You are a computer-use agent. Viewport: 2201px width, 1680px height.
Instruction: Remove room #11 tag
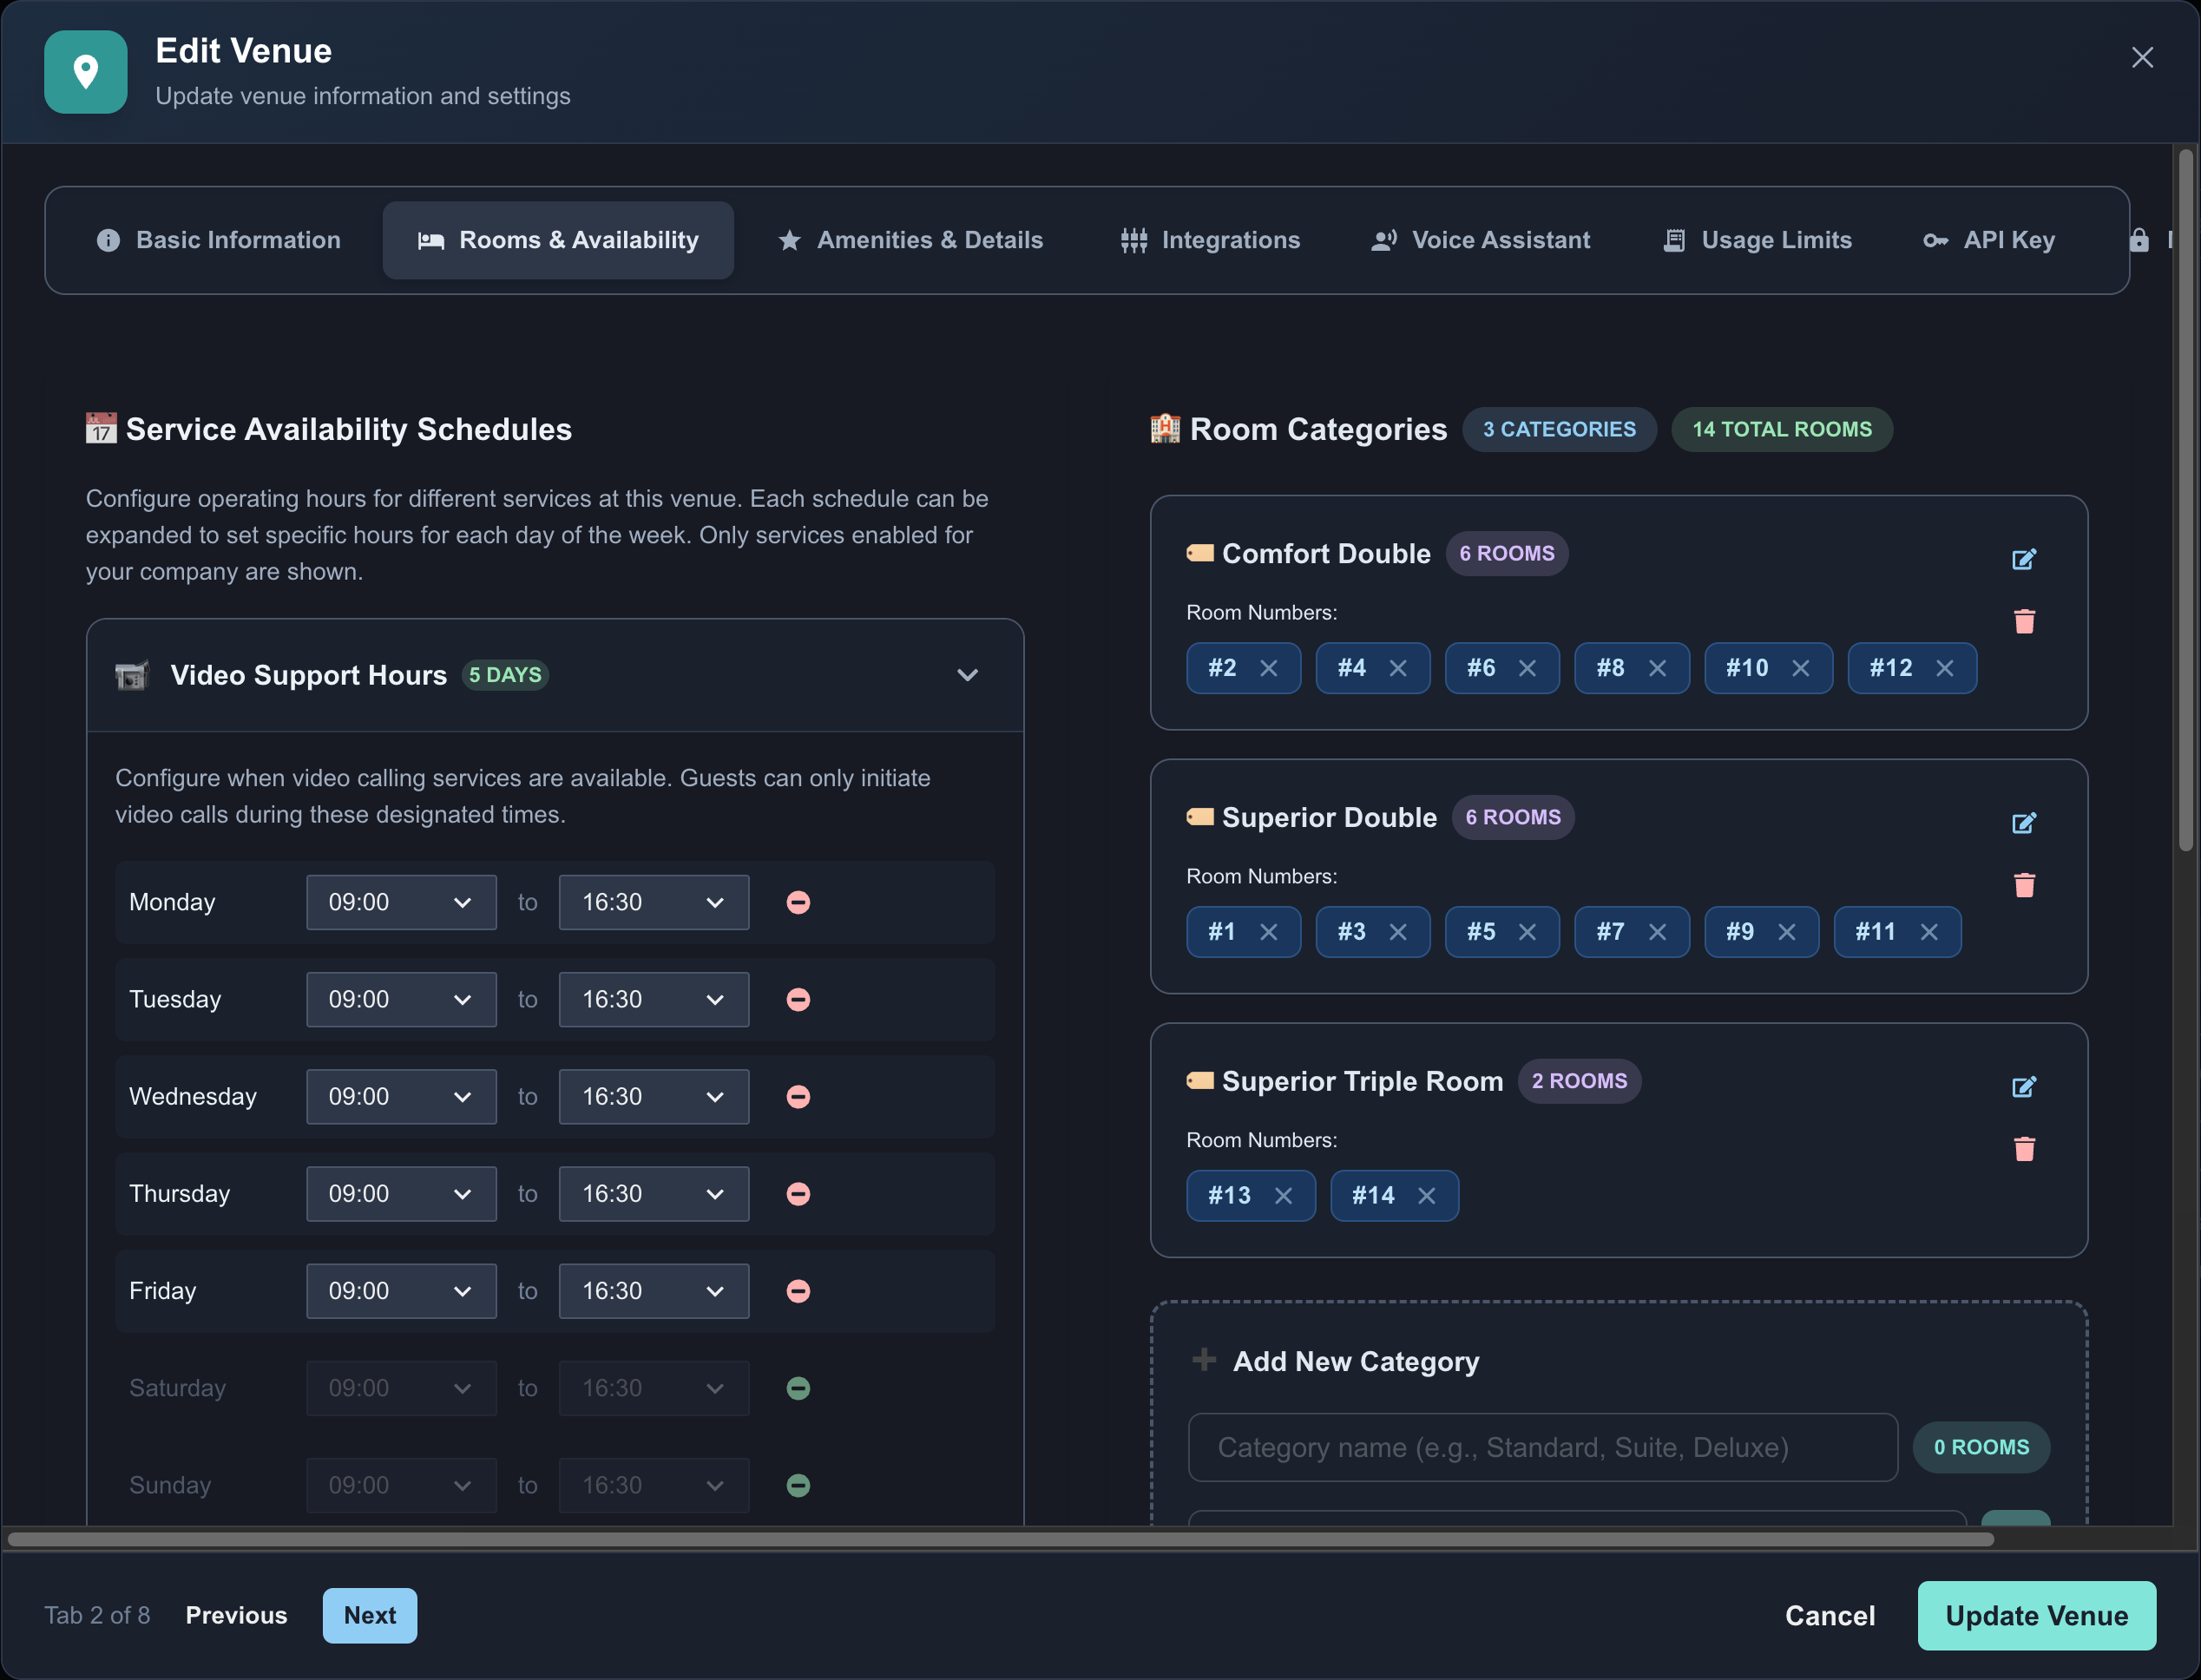coord(1929,932)
